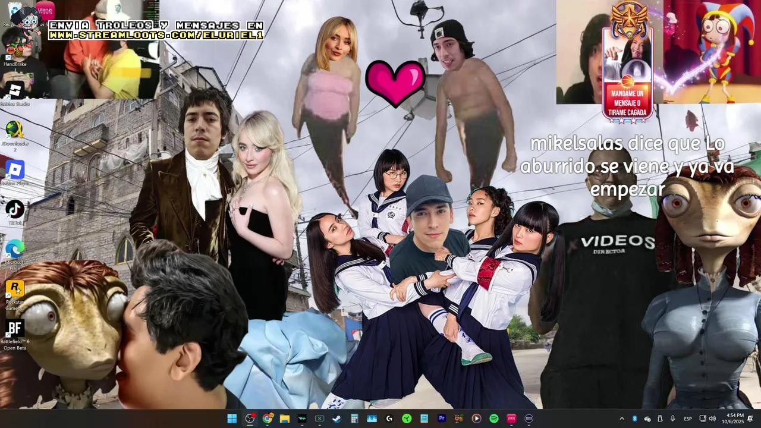Click the pink pixel heart graphic

point(395,83)
